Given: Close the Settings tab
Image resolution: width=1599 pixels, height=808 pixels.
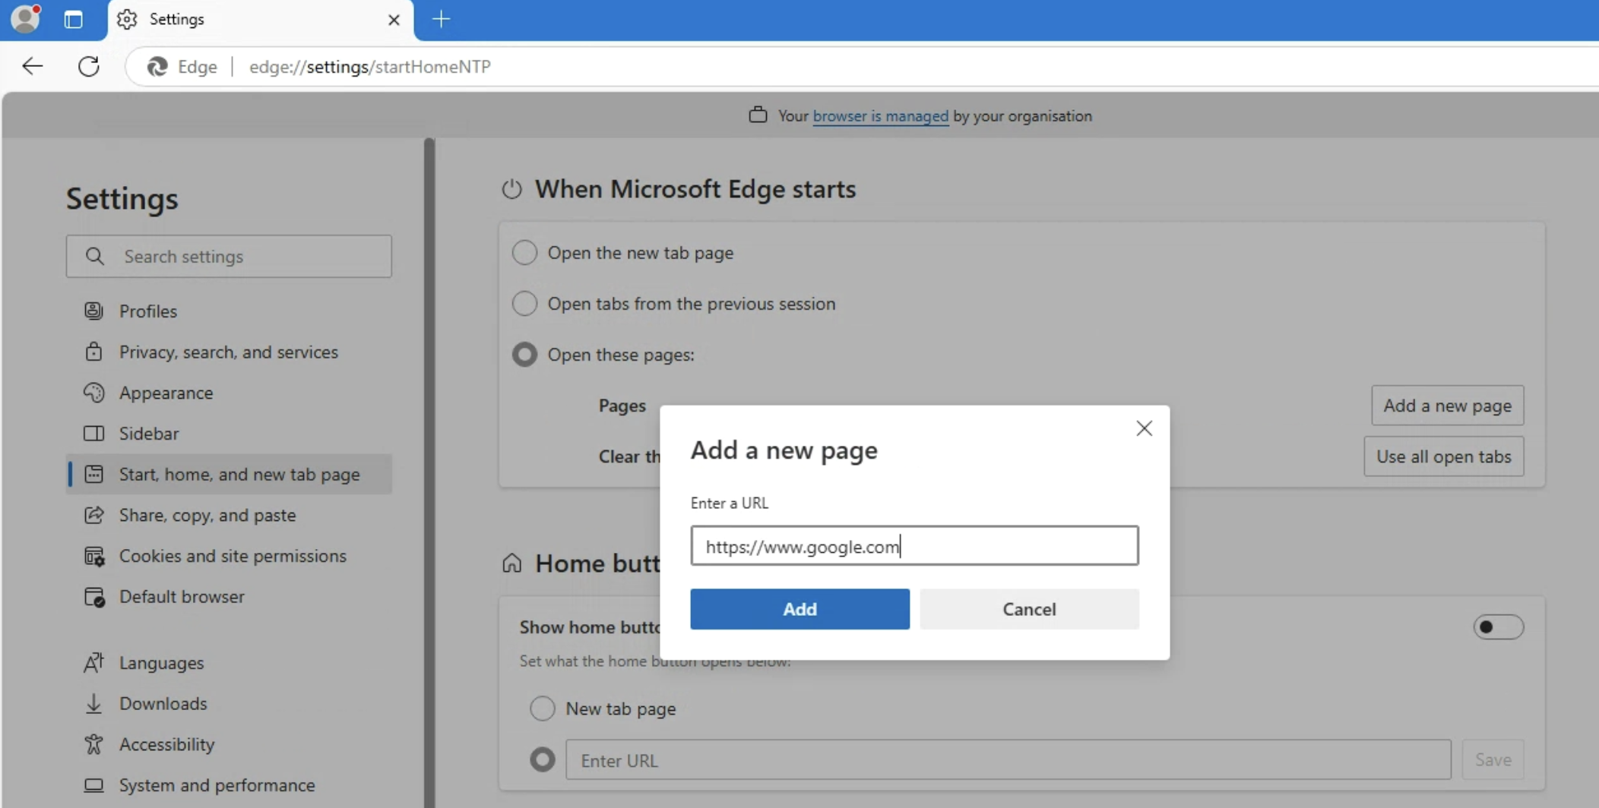Looking at the screenshot, I should click(394, 20).
